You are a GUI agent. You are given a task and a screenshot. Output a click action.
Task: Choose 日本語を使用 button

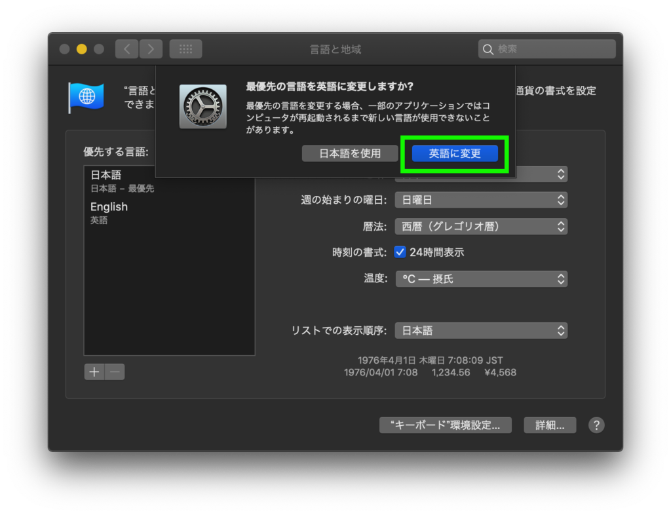click(x=350, y=153)
